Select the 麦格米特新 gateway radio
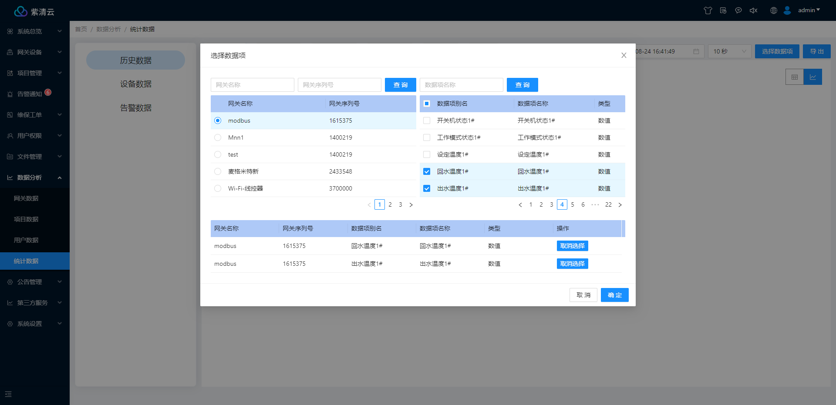The image size is (836, 405). click(218, 171)
